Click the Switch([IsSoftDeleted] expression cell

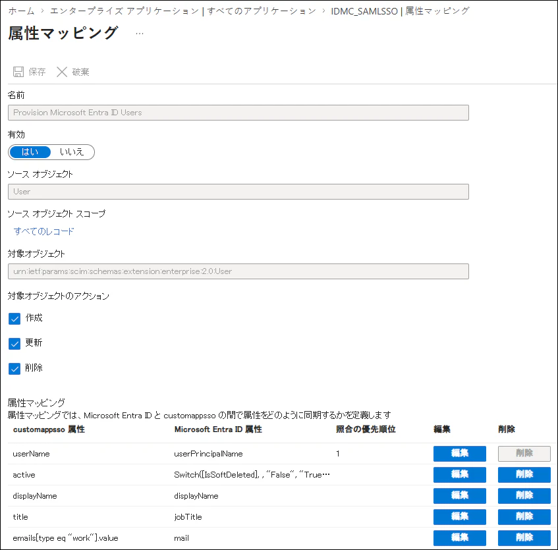[x=252, y=475]
